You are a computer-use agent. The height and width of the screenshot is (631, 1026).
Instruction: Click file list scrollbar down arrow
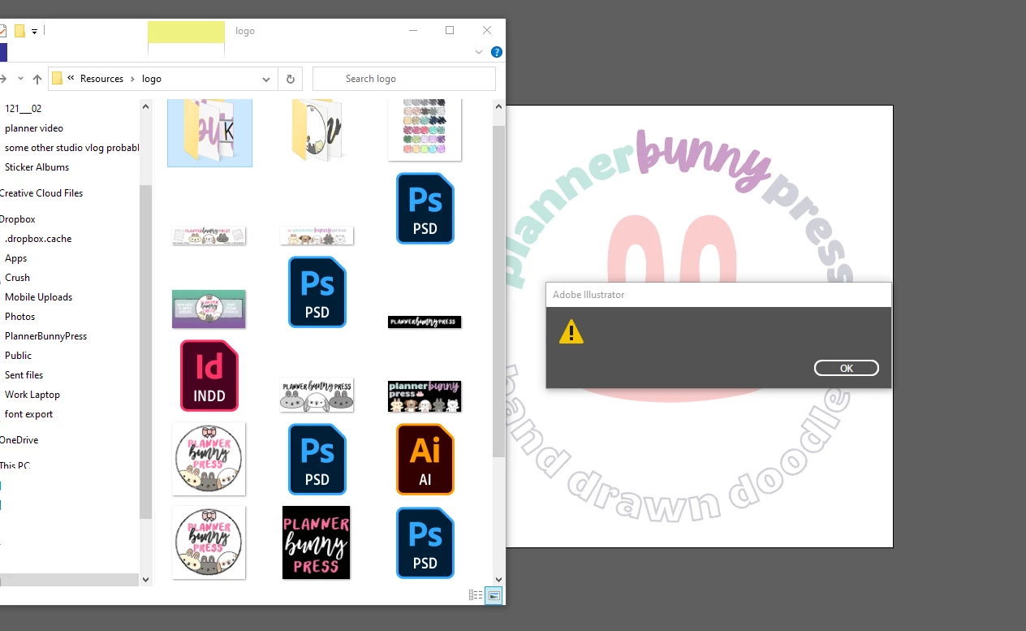498,579
